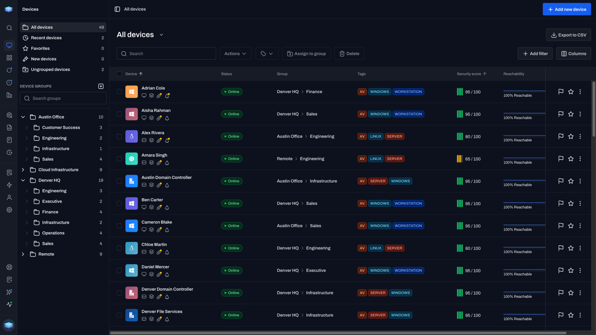The width and height of the screenshot is (596, 335).
Task: Expand the Remote group
Action: pyautogui.click(x=23, y=254)
